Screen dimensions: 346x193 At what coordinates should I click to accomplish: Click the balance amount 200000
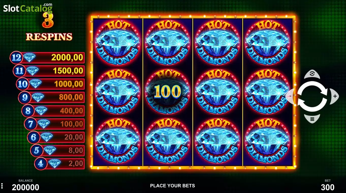point(26,187)
